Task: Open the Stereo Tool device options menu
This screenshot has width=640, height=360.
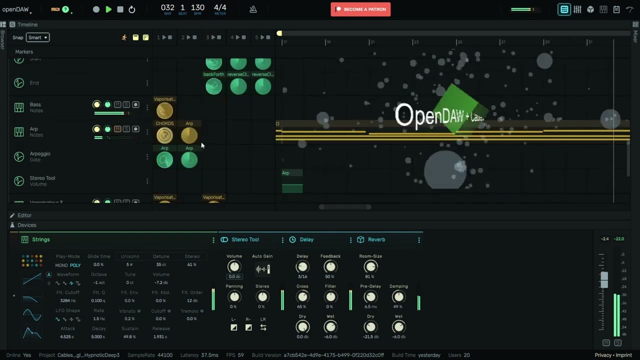Action: (x=282, y=240)
